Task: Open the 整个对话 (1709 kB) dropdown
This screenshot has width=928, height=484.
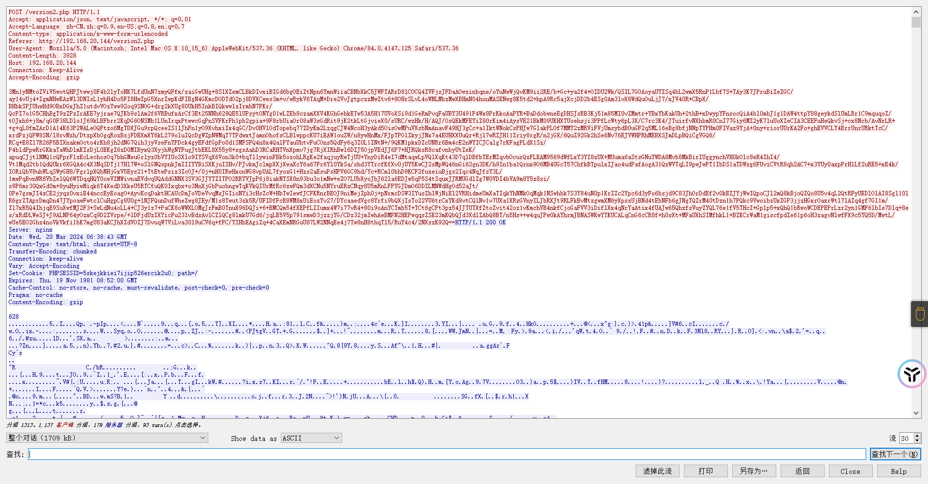Action: pos(107,438)
